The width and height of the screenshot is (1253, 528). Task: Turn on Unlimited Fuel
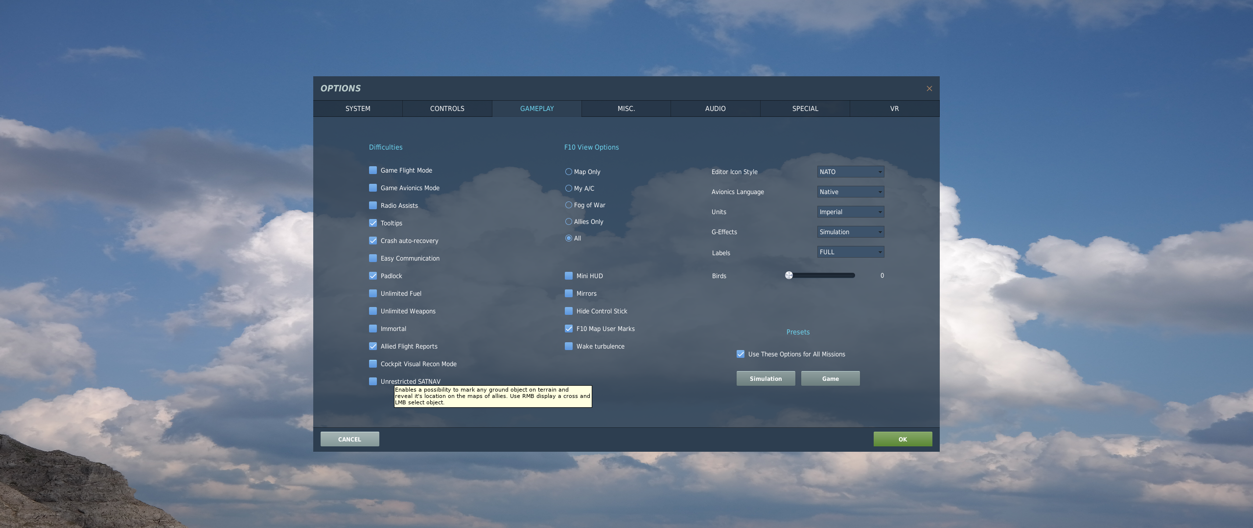[373, 293]
